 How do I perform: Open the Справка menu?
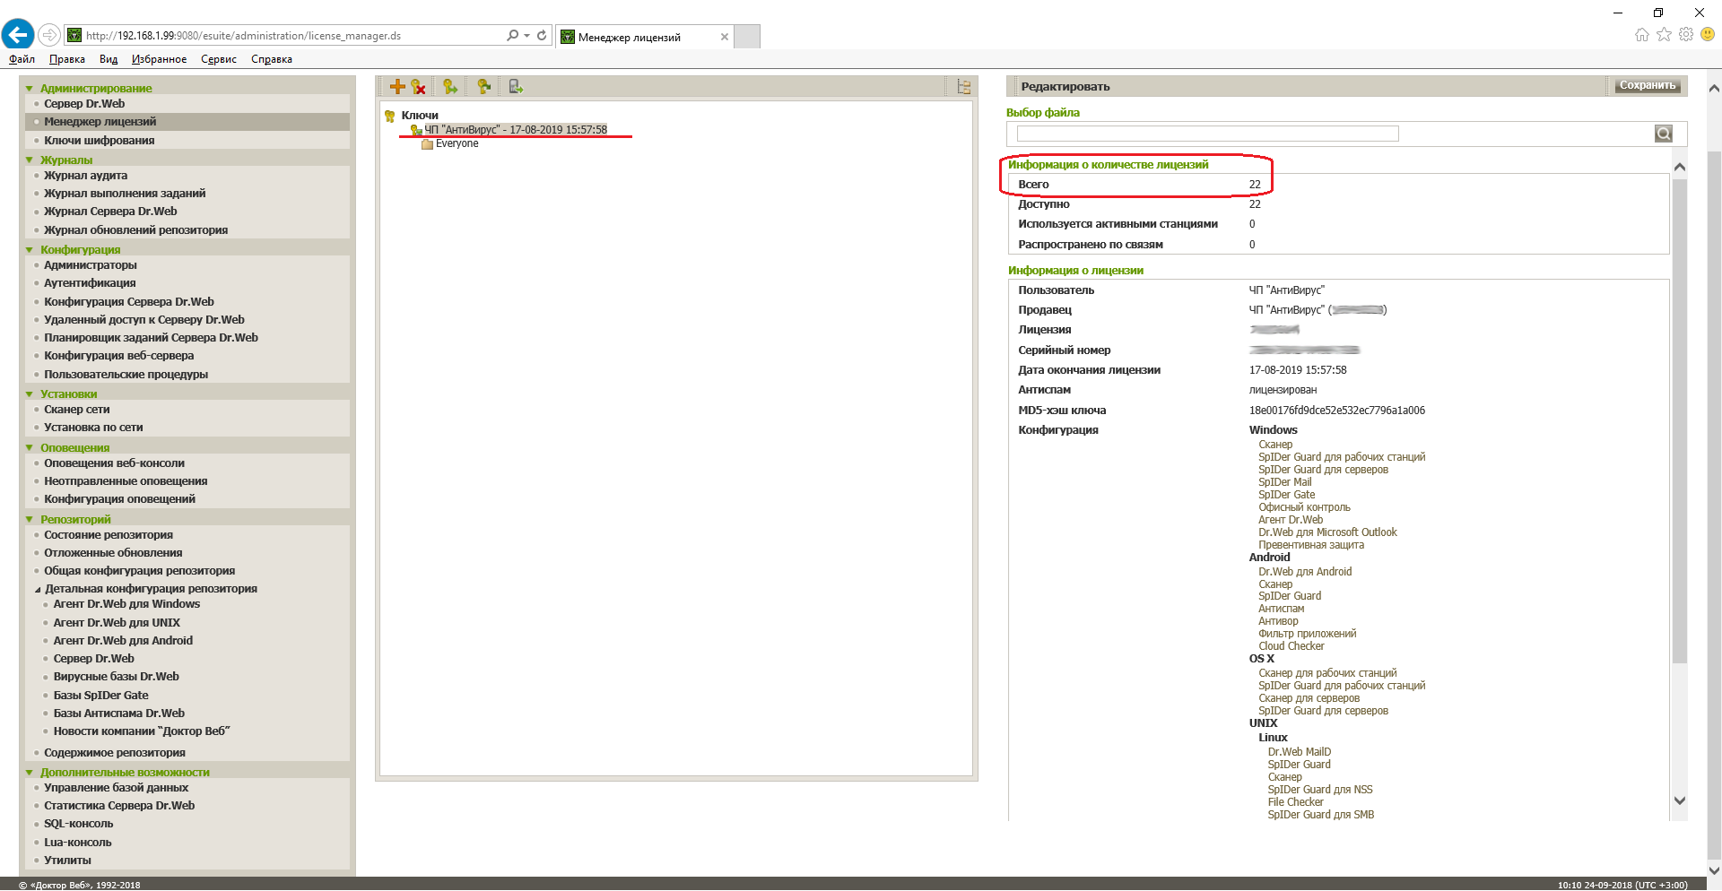(272, 59)
